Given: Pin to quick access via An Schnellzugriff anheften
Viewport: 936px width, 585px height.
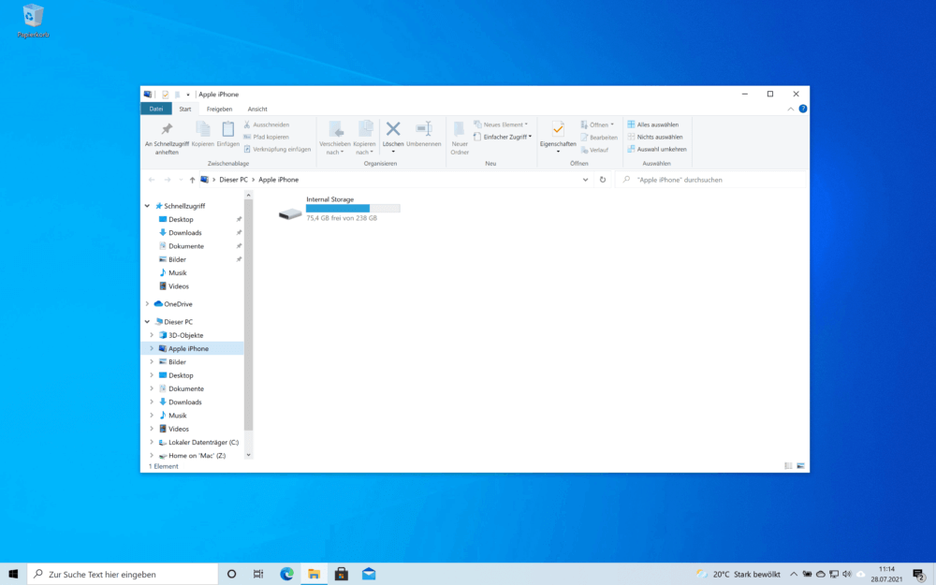Looking at the screenshot, I should coord(167,138).
